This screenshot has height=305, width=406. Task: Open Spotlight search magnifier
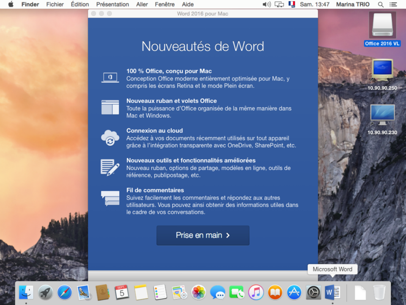[x=381, y=4]
